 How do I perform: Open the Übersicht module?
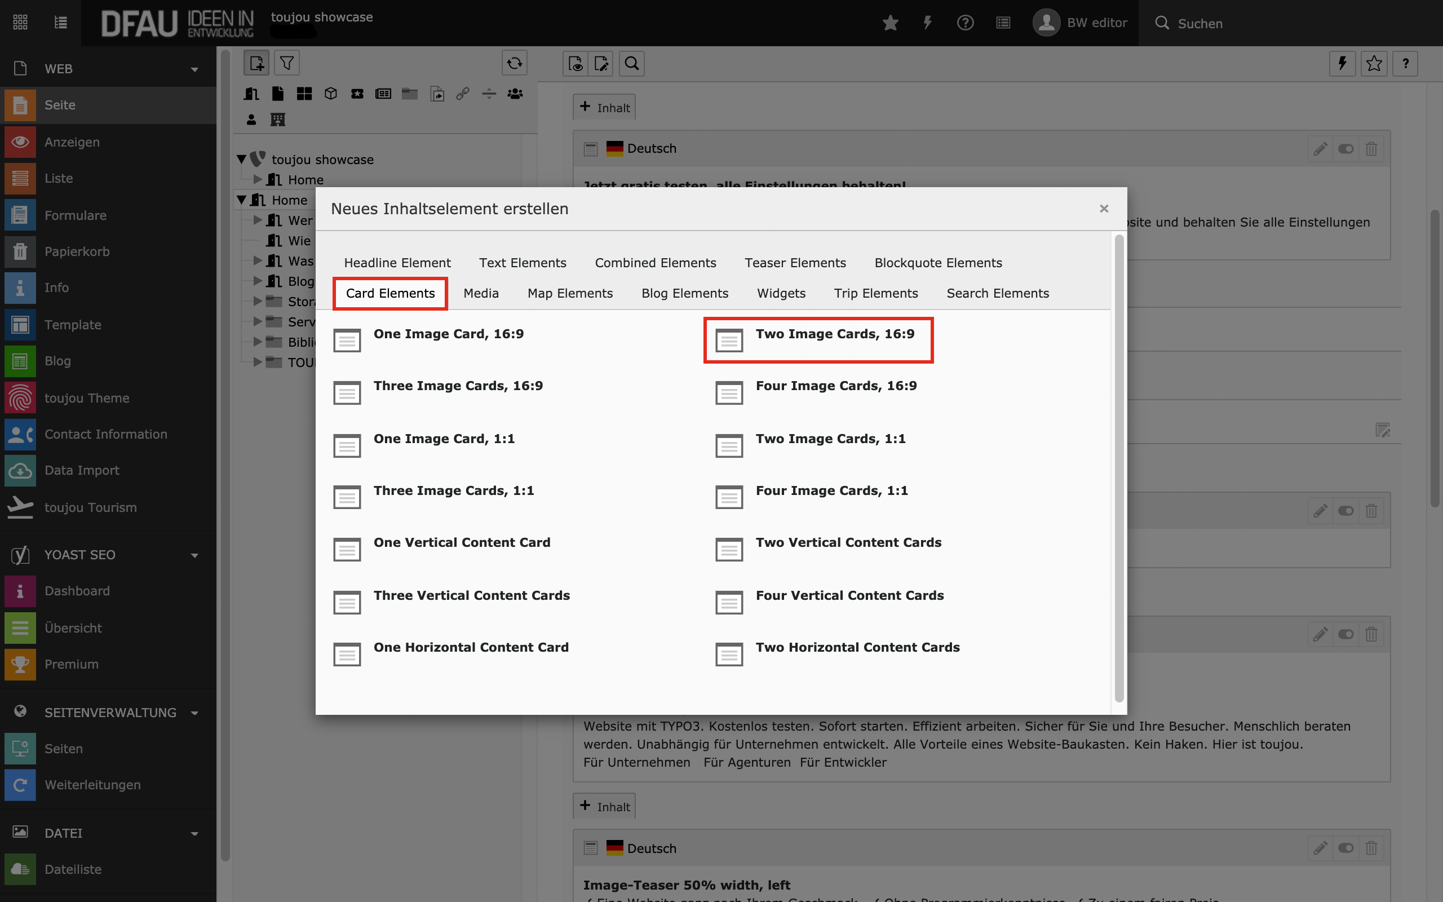coord(108,627)
